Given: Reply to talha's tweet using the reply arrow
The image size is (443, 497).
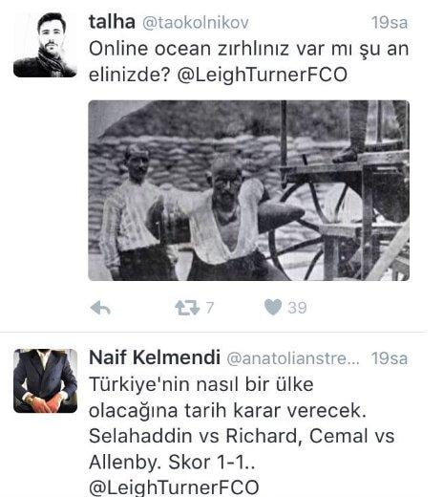Looking at the screenshot, I should [x=100, y=308].
